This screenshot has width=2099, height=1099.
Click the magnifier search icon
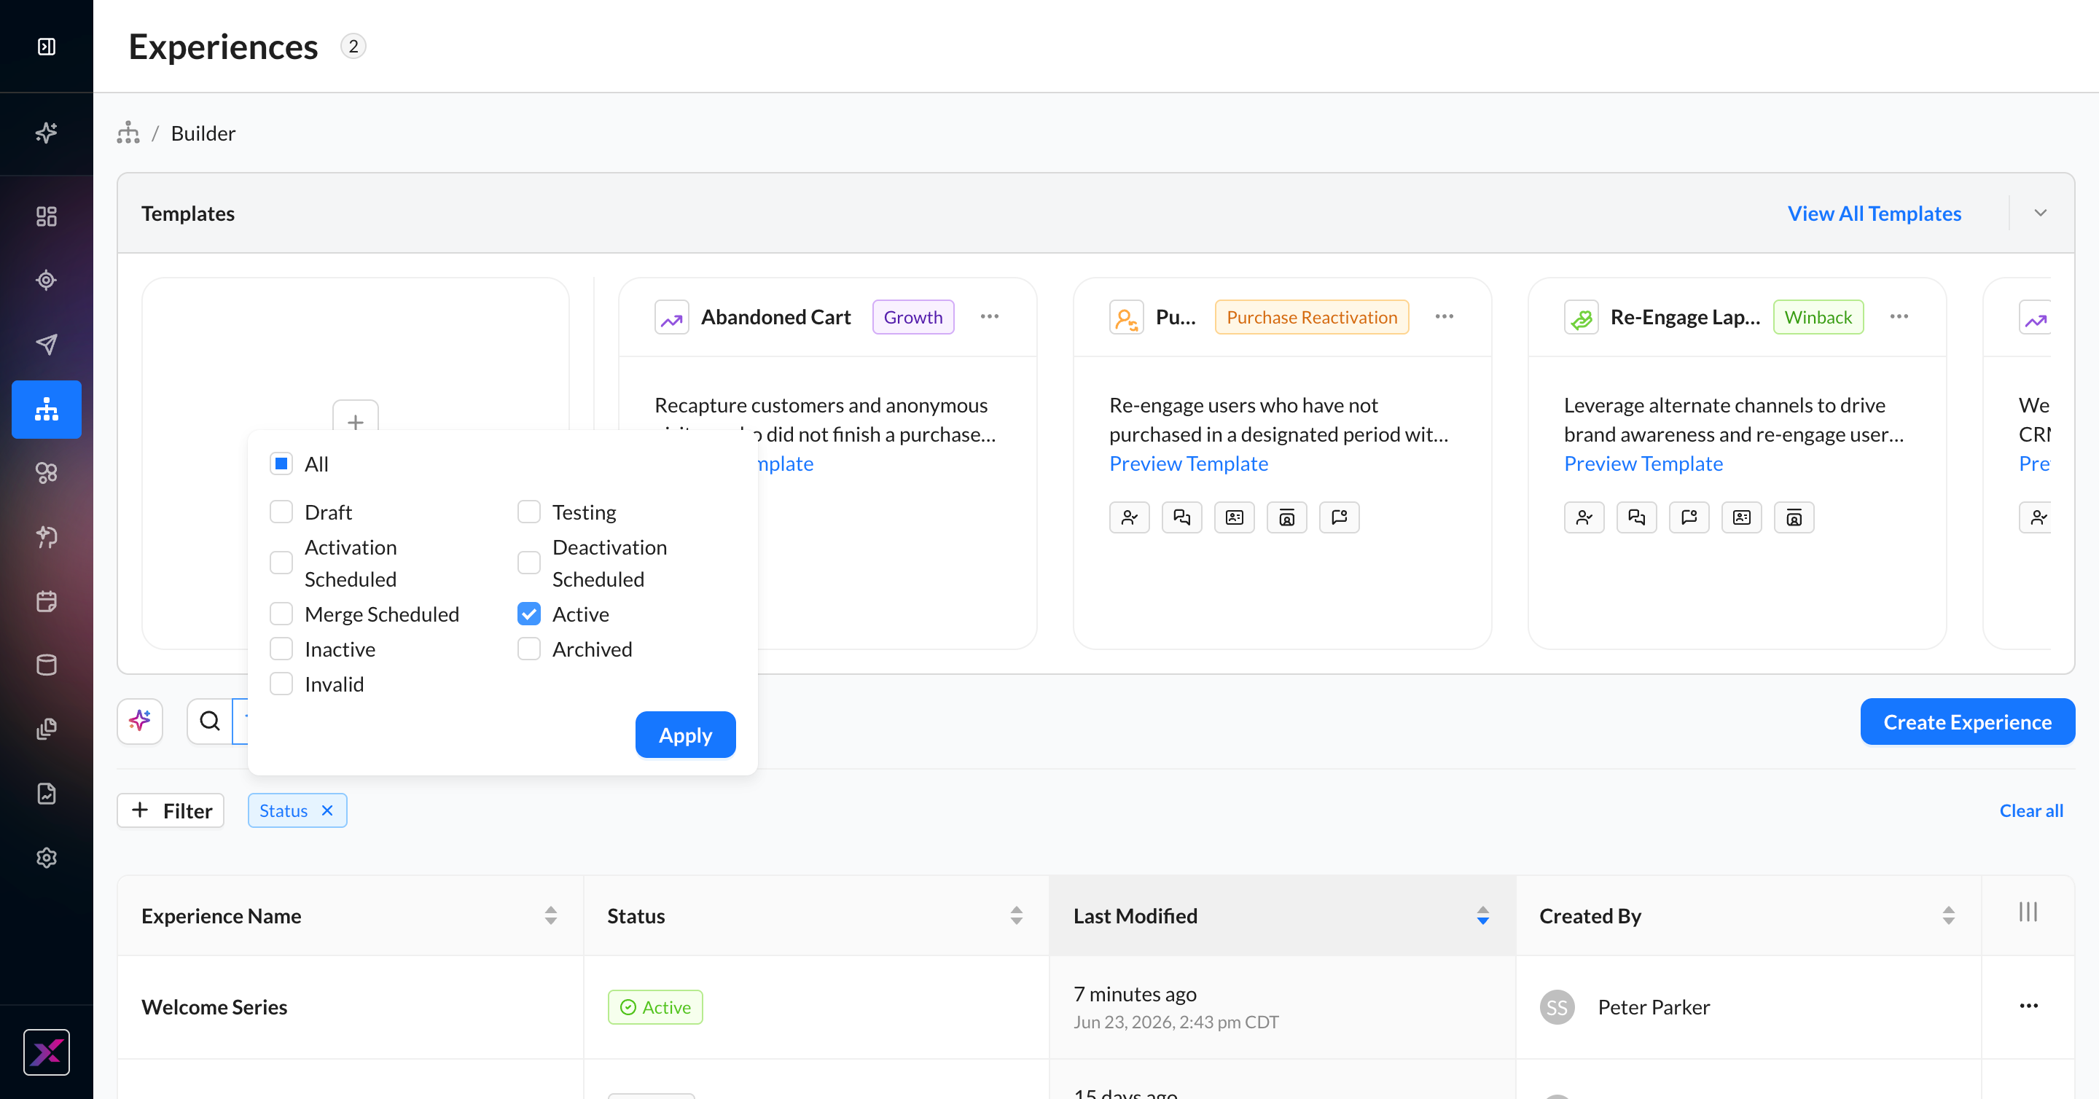click(210, 721)
